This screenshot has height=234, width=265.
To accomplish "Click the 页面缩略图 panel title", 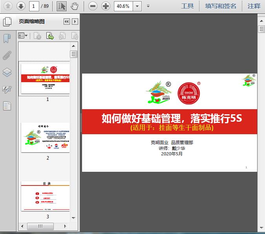I will point(32,22).
